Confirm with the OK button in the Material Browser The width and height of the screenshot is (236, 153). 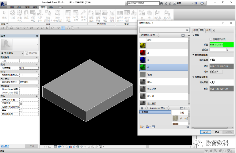[205, 132]
